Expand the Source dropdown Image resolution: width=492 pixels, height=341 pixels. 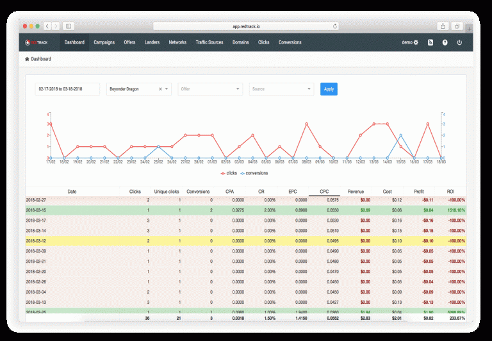click(x=281, y=89)
